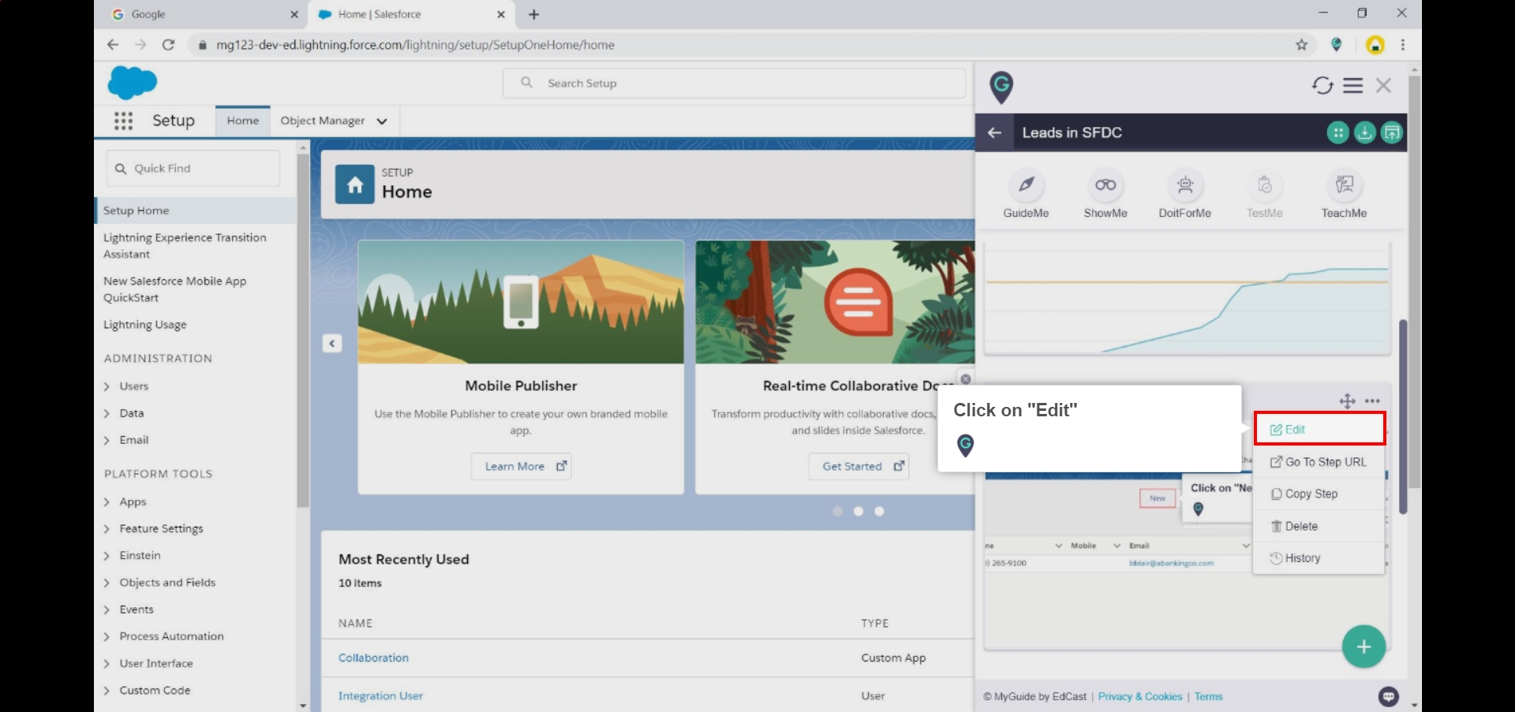The width and height of the screenshot is (1515, 712).
Task: Click the MyGuide extension icon in Chrome toolbar
Action: 1337,45
